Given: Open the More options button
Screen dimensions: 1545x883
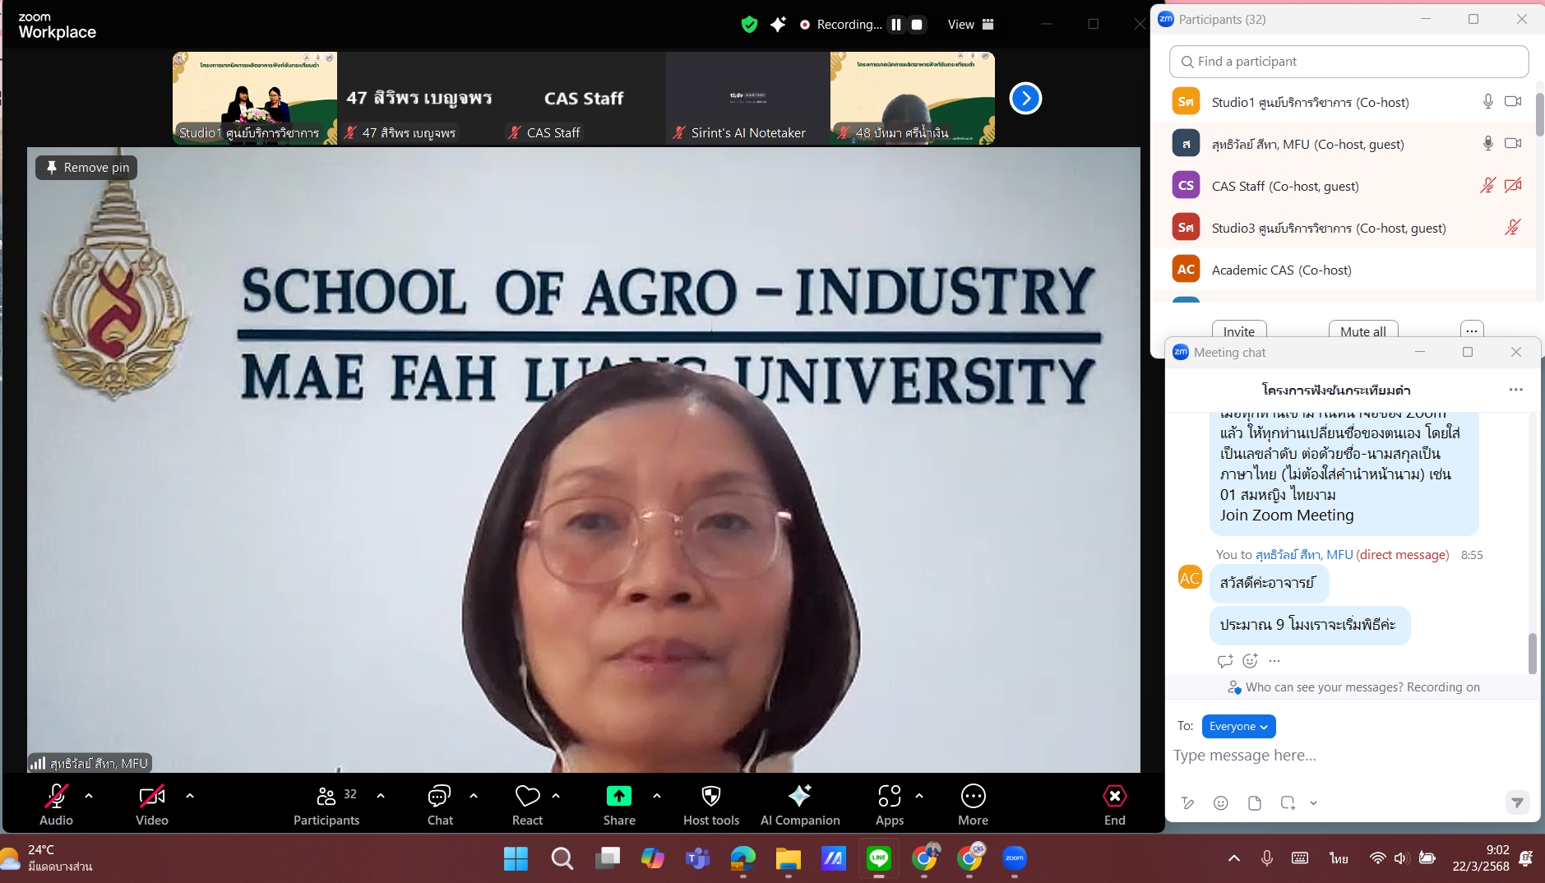Looking at the screenshot, I should click(x=973, y=804).
